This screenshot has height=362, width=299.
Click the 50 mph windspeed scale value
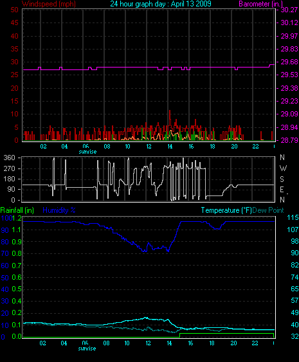(x=15, y=10)
